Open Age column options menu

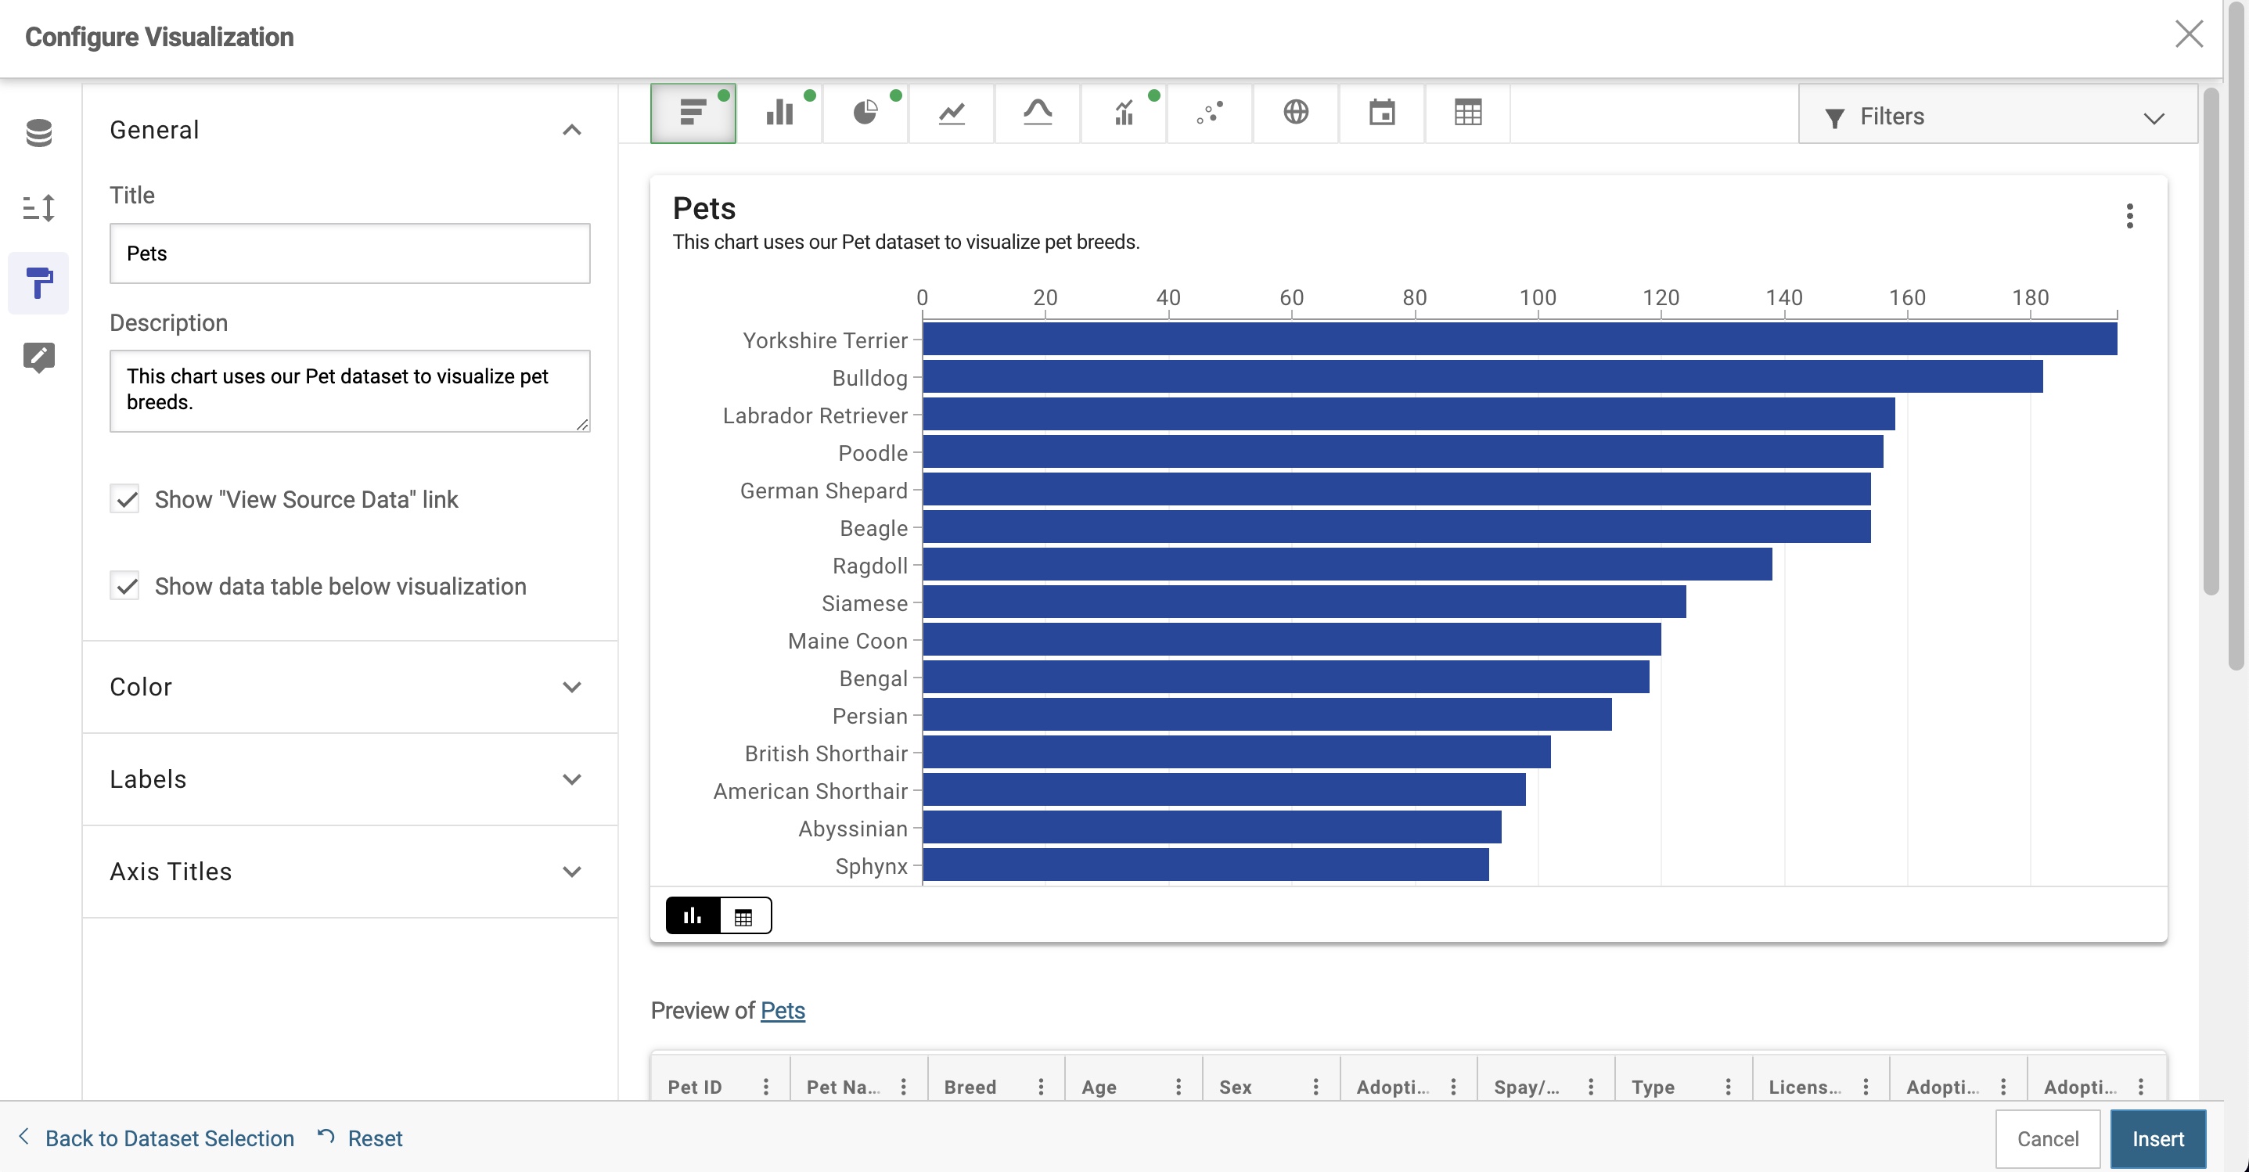click(x=1178, y=1087)
